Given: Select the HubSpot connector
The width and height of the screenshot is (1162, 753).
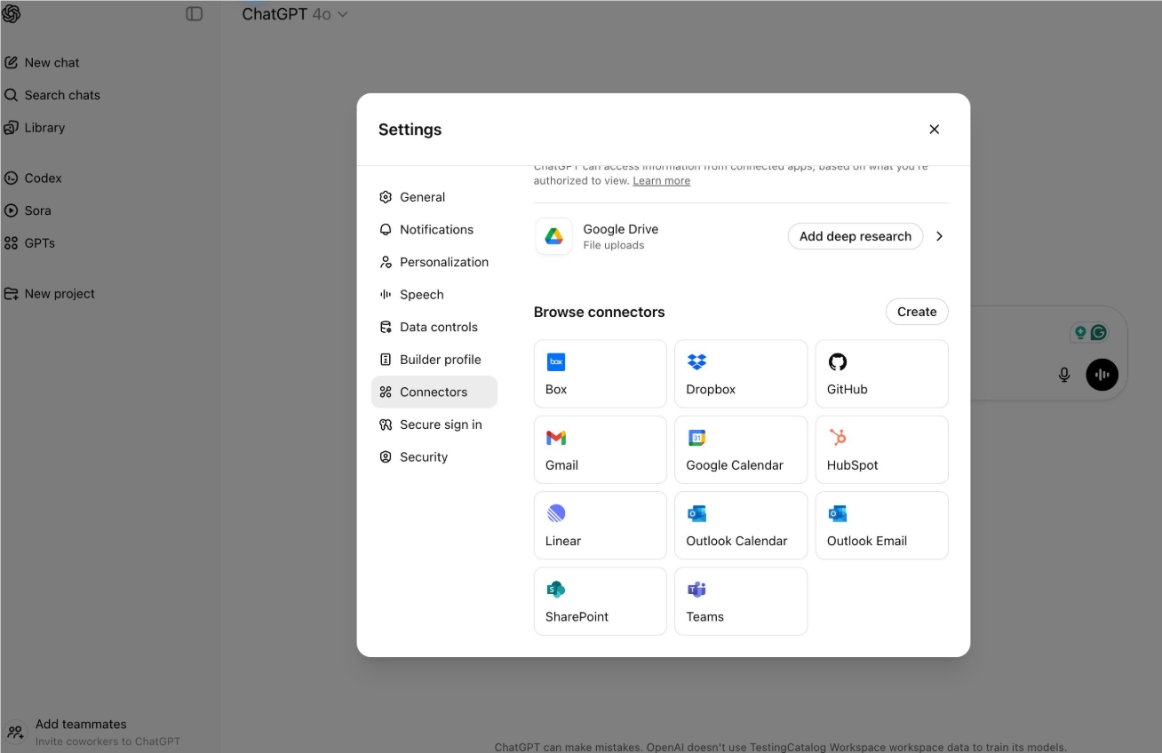Looking at the screenshot, I should coord(880,449).
